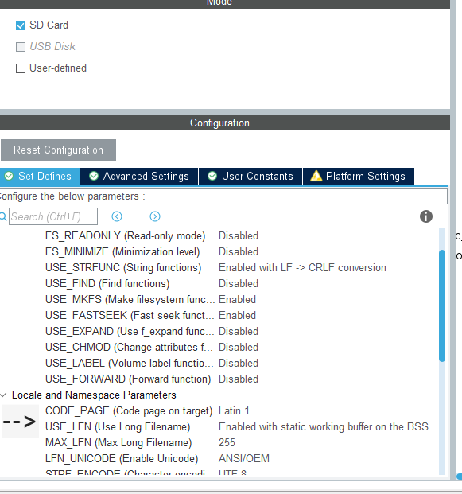Screen dimensions: 462x494
Task: Select the USE_LFN parameter row
Action: point(118,427)
